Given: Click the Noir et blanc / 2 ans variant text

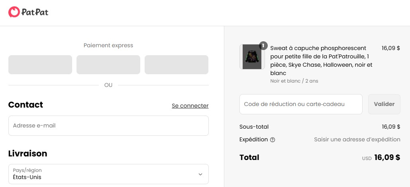Looking at the screenshot, I should [294, 81].
